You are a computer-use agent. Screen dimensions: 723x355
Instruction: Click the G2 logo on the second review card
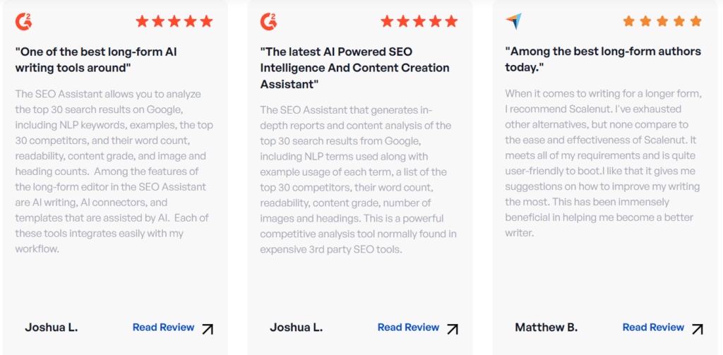click(x=268, y=22)
